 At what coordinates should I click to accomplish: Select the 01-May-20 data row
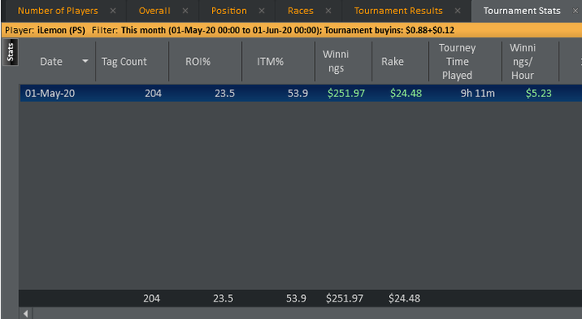(301, 93)
